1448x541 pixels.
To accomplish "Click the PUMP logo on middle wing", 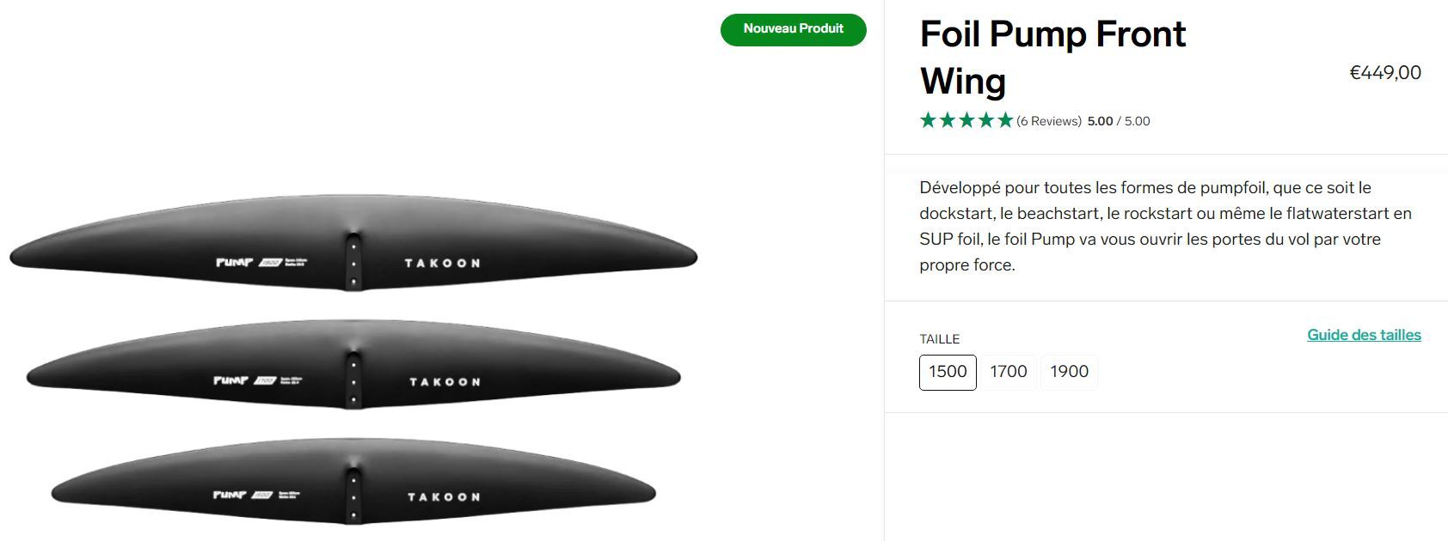I will pyautogui.click(x=231, y=380).
